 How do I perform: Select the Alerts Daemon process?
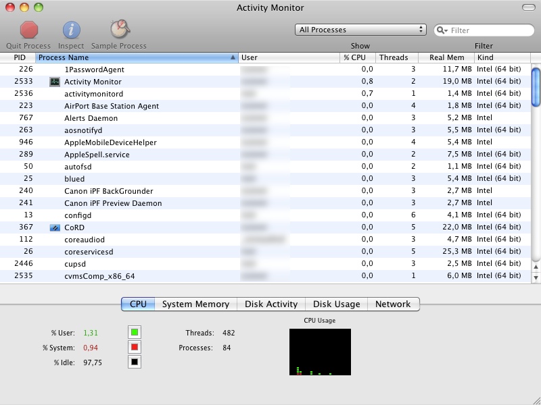tap(265, 118)
